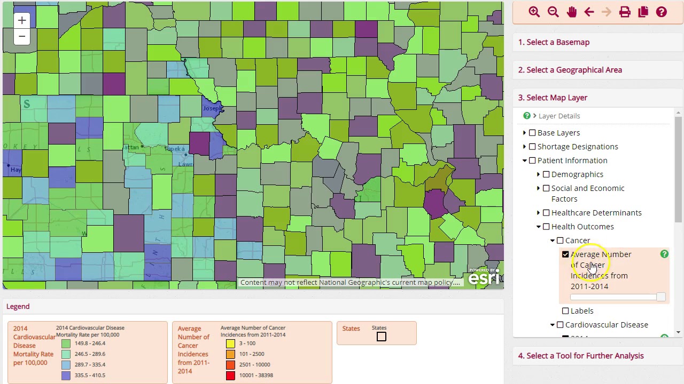Collapse the Cancer node arrow
The height and width of the screenshot is (384, 684).
point(553,241)
